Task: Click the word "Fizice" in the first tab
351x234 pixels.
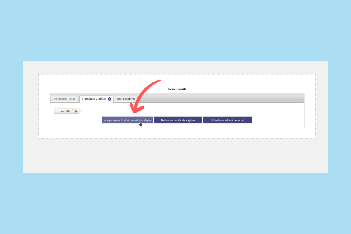Action: [71, 99]
